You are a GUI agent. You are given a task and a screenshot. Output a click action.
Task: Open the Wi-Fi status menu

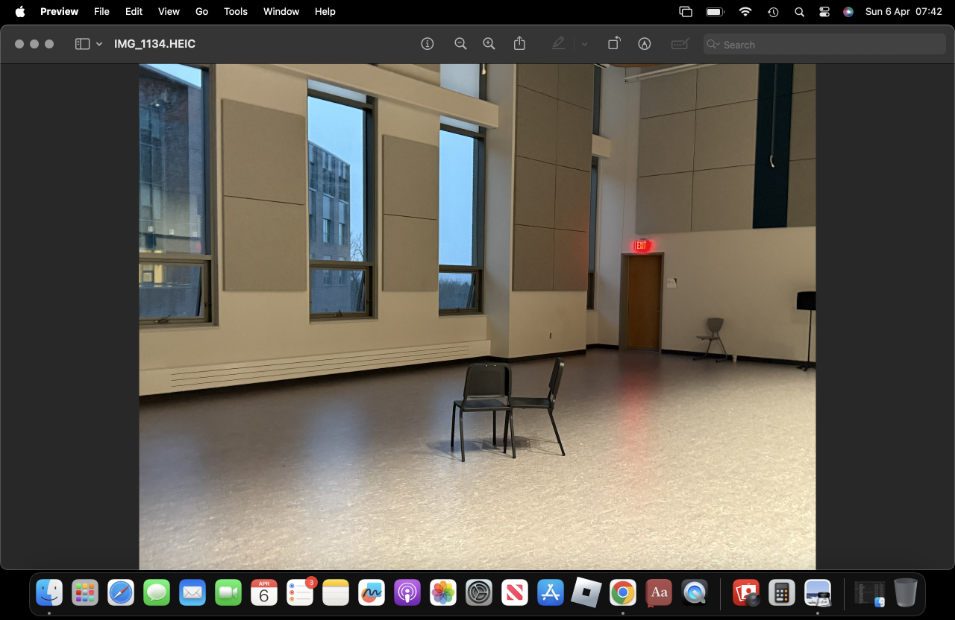click(x=745, y=11)
